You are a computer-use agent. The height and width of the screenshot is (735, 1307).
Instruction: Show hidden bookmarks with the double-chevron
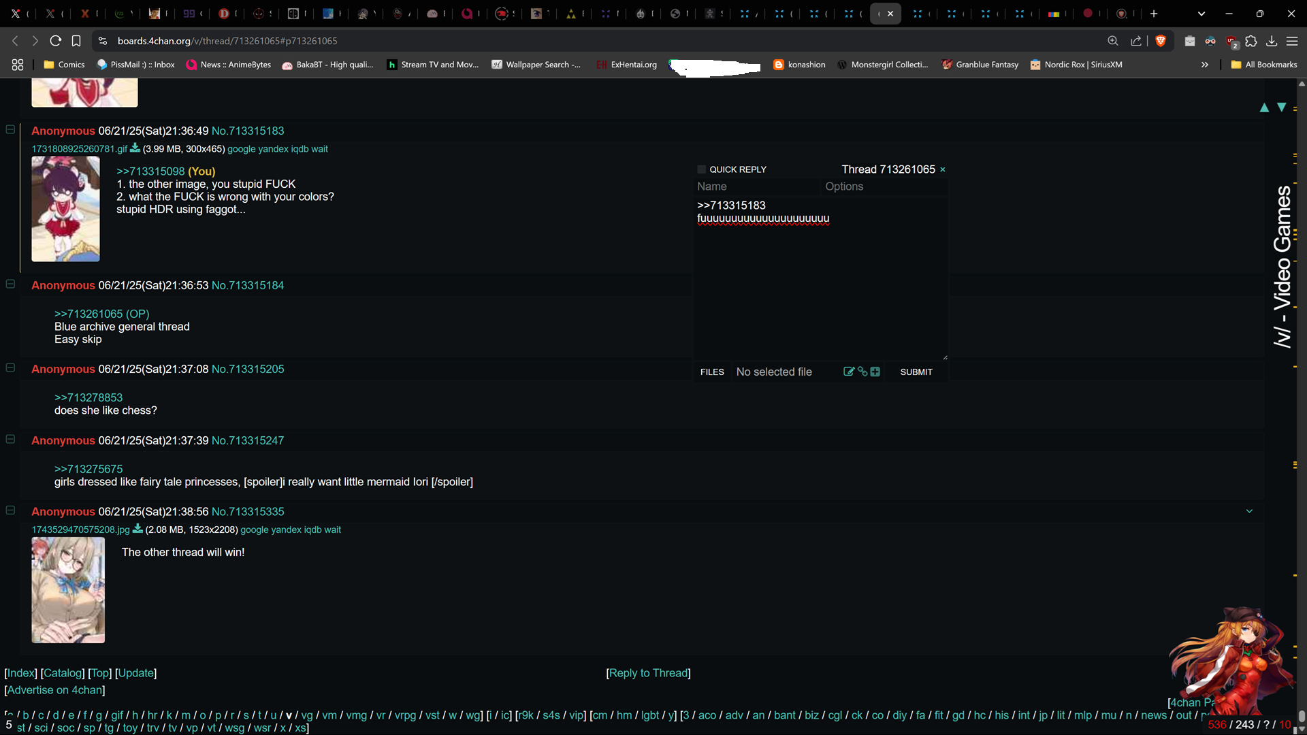click(1205, 65)
